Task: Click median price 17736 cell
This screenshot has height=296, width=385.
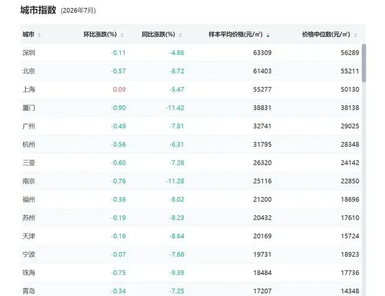Action: pos(350,273)
